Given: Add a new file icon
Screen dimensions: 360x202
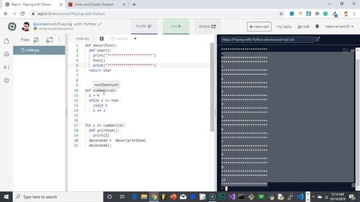Looking at the screenshot, I should click(x=36, y=40).
